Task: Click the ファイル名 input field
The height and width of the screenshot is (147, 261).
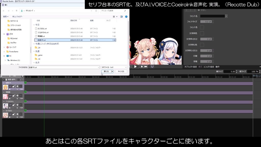Action: click(64, 67)
